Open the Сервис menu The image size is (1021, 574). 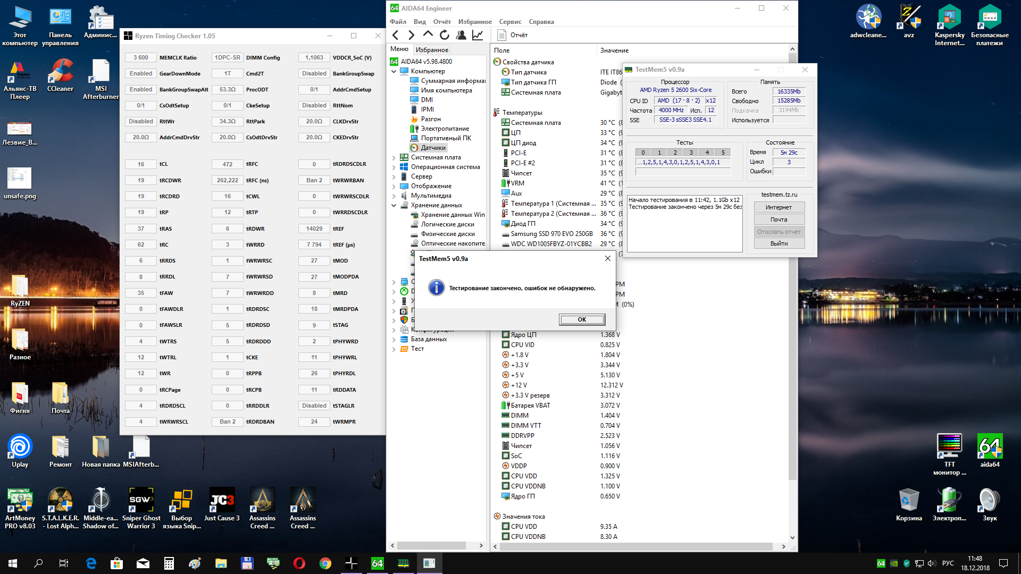tap(509, 22)
